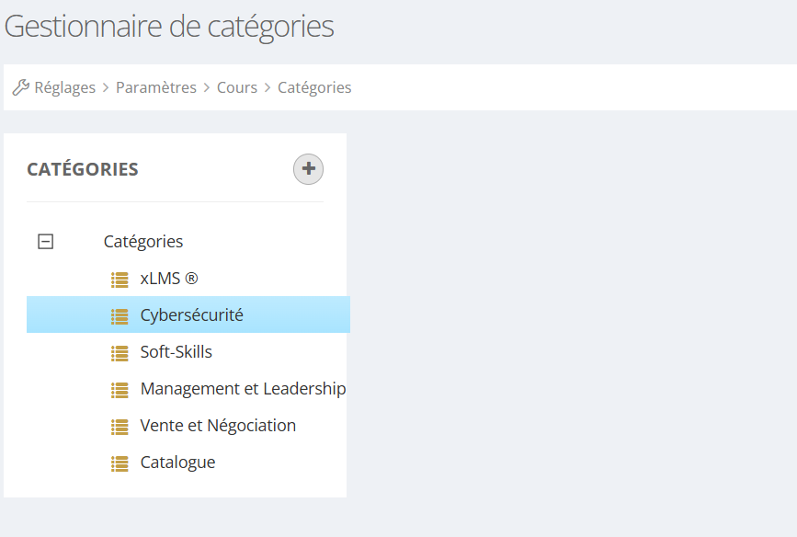Viewport: 797px width, 537px height.
Task: Click the Catégories breadcrumb item
Action: point(314,87)
